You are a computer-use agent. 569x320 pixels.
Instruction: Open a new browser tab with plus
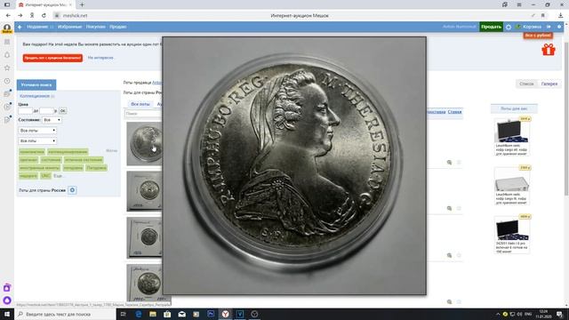(x=82, y=4)
